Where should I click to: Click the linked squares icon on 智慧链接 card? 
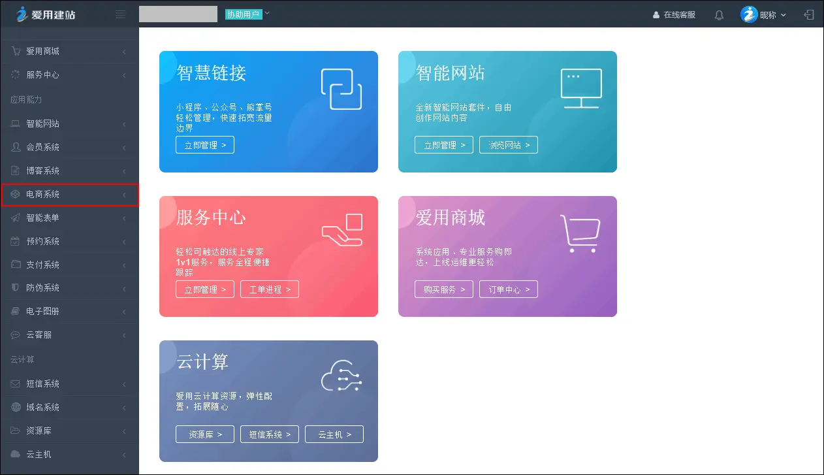click(x=341, y=89)
